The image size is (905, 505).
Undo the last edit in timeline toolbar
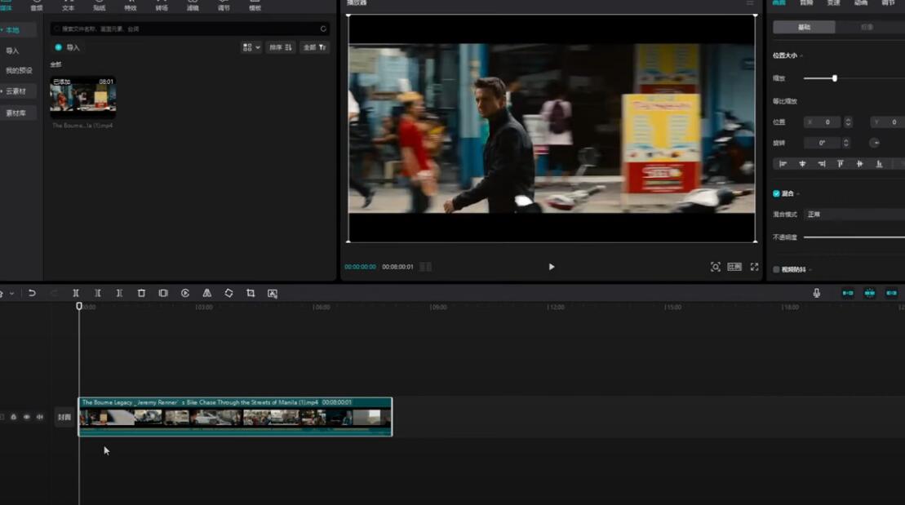point(33,293)
